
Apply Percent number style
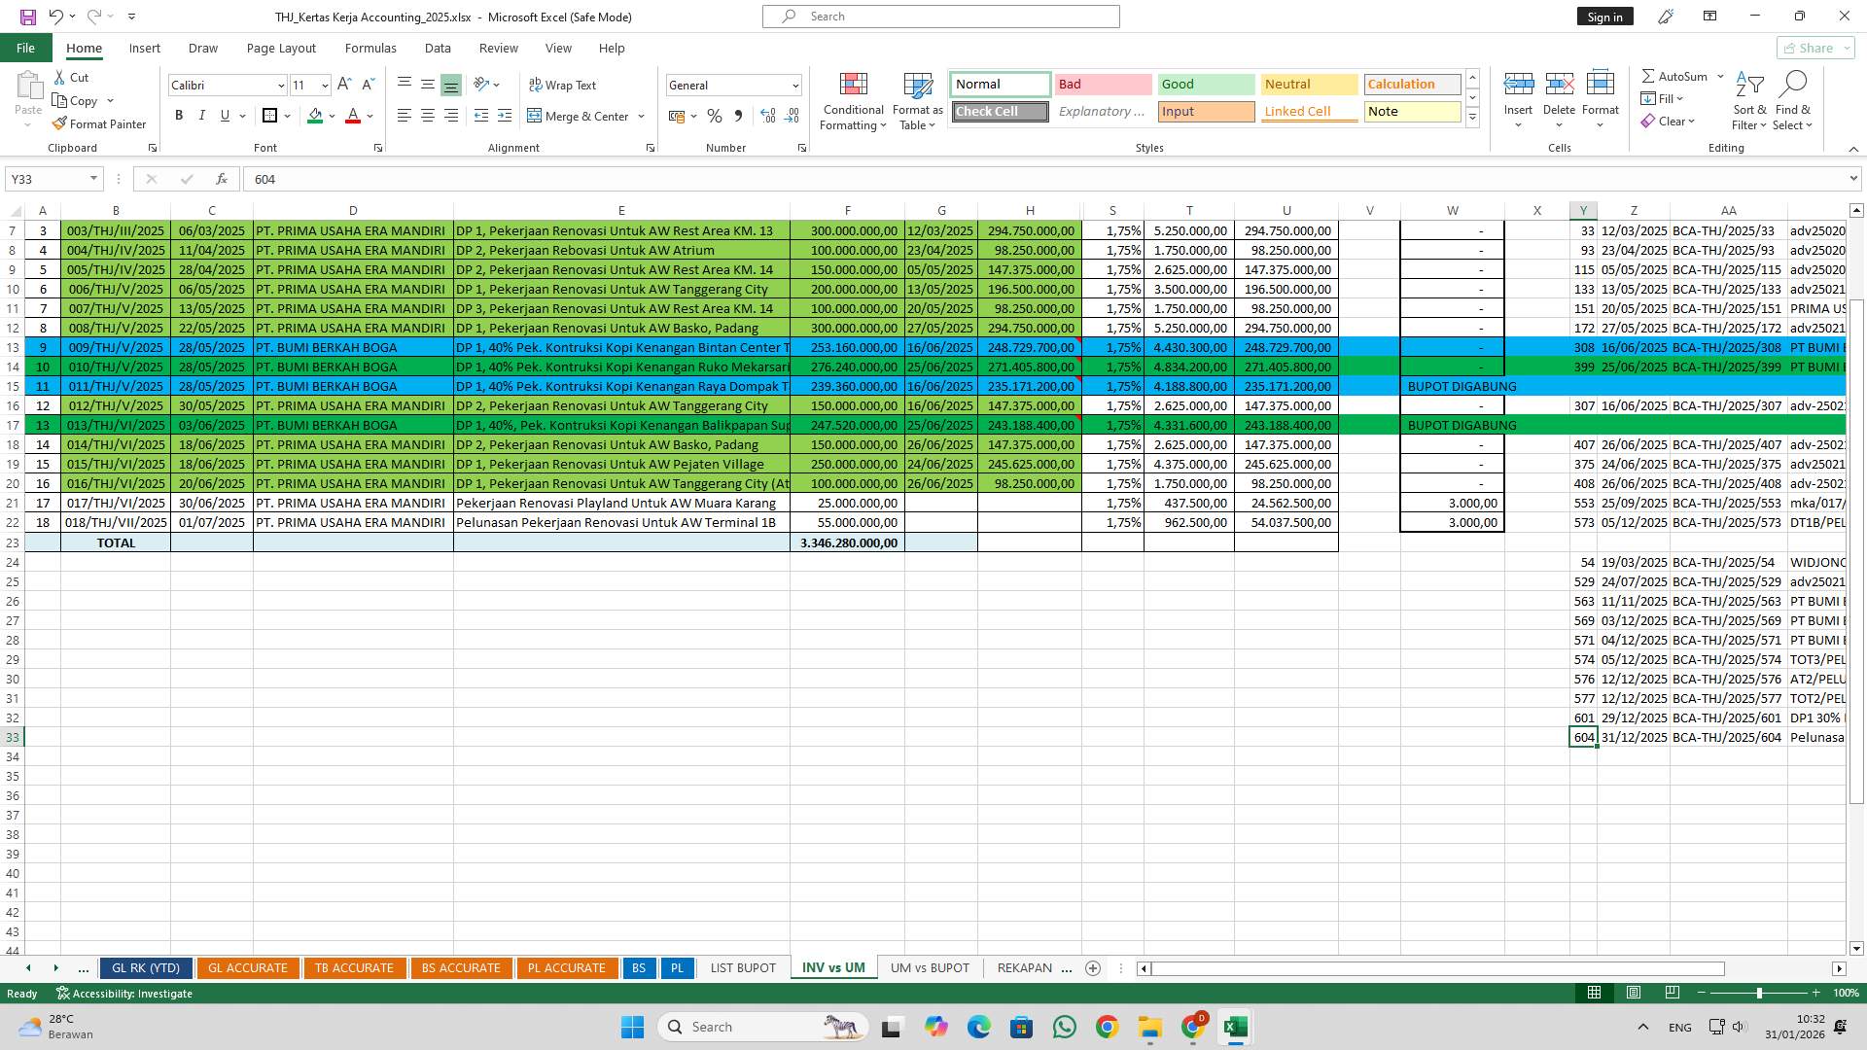coord(715,116)
